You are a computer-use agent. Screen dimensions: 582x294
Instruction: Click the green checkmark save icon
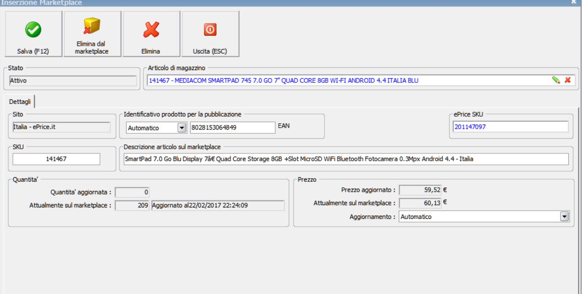point(33,29)
